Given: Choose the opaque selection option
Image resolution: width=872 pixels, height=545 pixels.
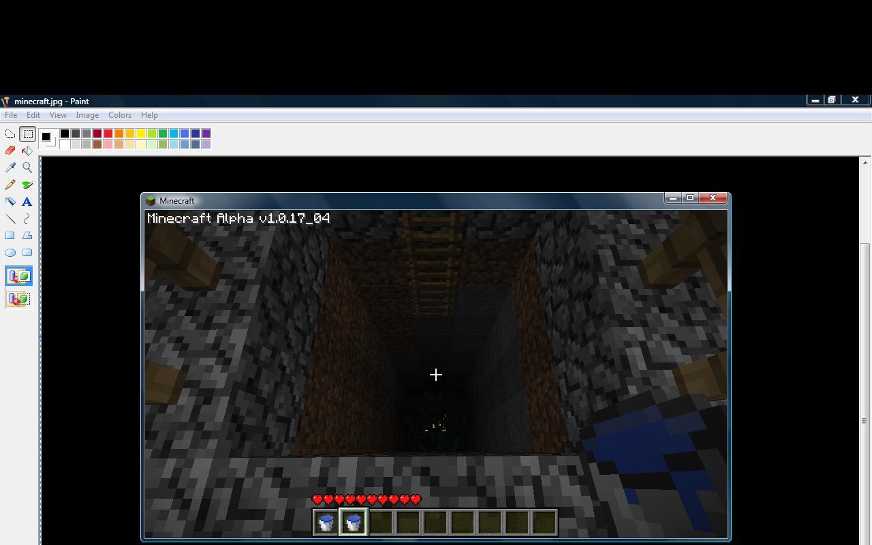Looking at the screenshot, I should 19,277.
